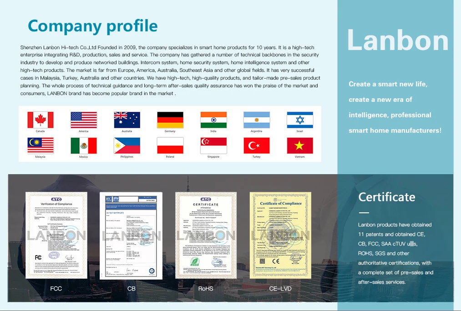Click the Turkey flag
The height and width of the screenshot is (311, 461).
tap(257, 145)
